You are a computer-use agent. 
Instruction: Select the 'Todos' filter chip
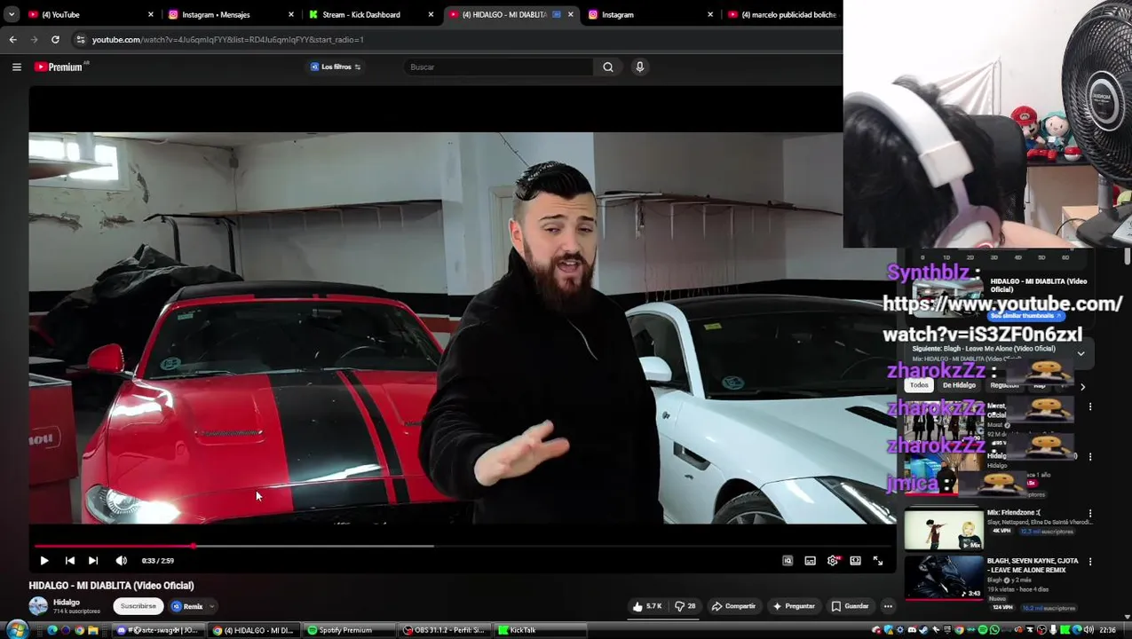[x=919, y=385]
